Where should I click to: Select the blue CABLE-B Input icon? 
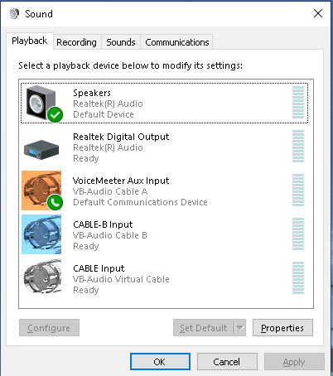click(41, 234)
